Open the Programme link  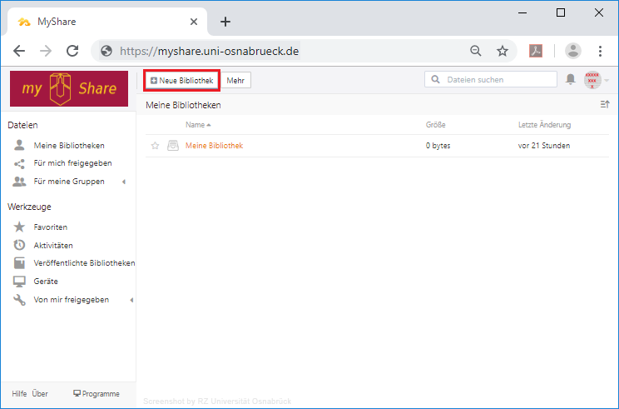pos(97,394)
